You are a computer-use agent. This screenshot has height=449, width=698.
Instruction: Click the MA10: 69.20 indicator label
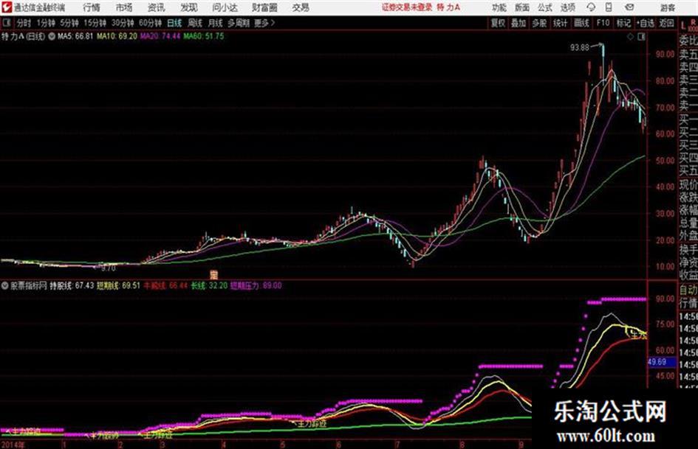point(117,36)
